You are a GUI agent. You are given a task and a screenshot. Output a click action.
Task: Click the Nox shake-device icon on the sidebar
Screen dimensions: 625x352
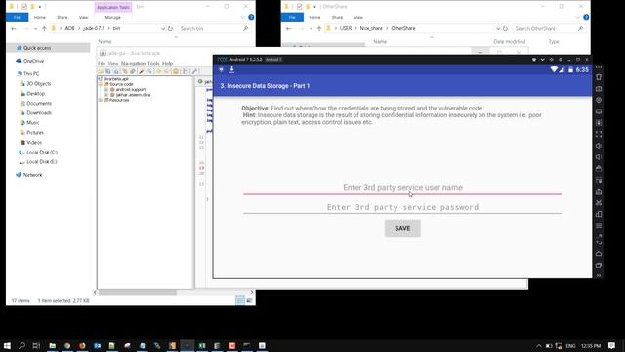click(x=599, y=77)
